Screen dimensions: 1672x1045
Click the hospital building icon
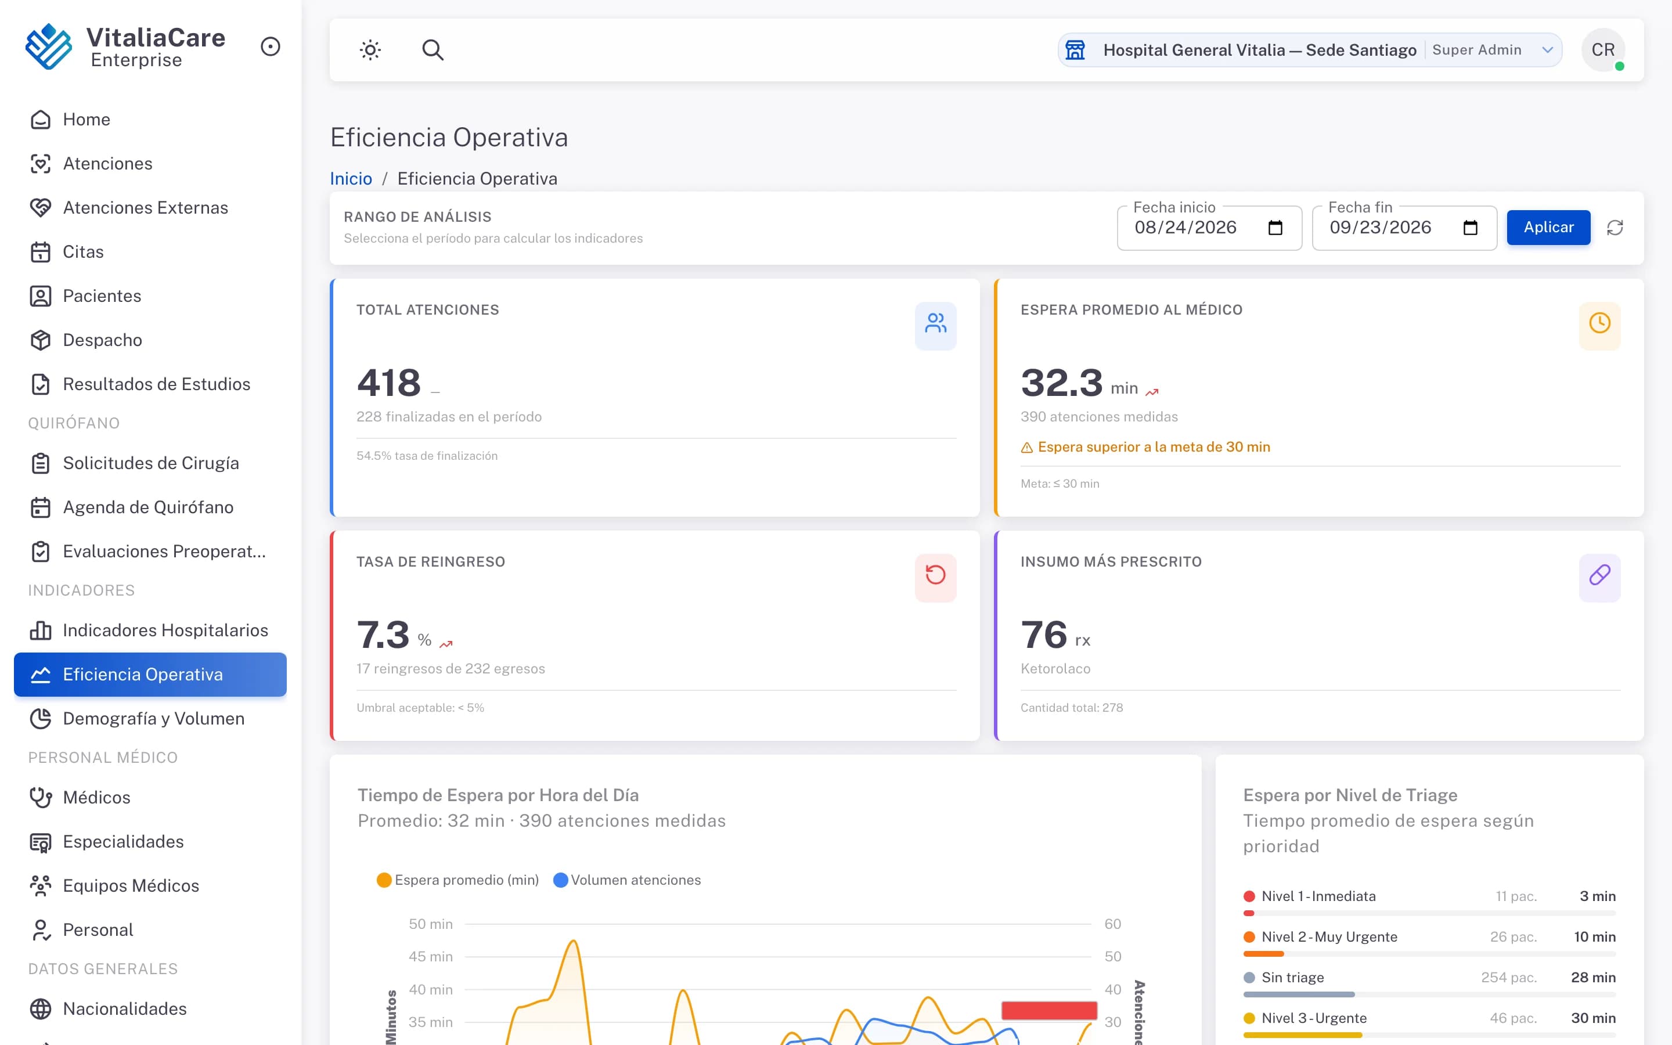(1075, 50)
